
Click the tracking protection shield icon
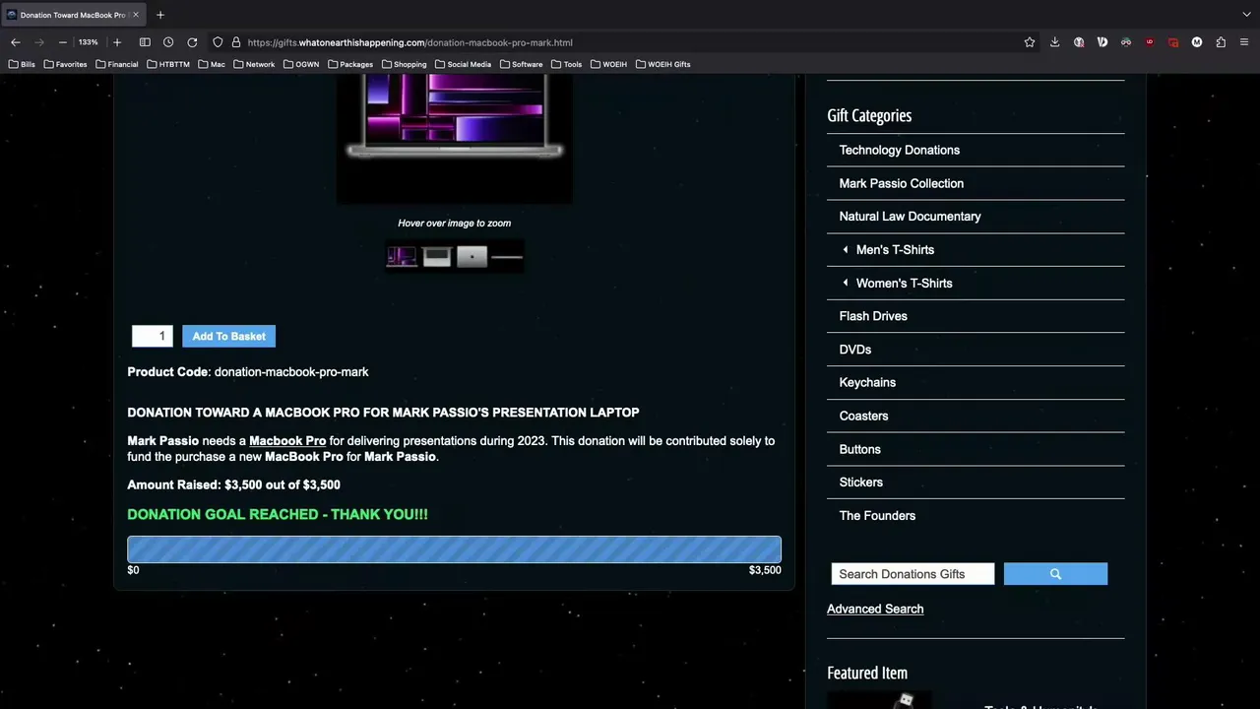click(x=218, y=42)
